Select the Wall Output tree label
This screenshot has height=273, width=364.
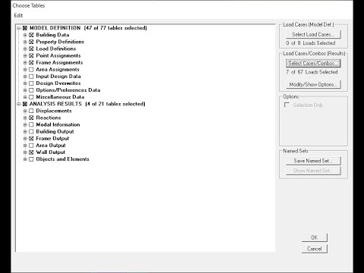pos(51,152)
